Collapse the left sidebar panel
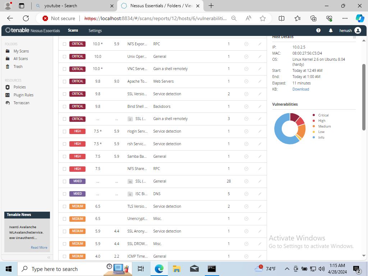The image size is (368, 276). pos(49,257)
